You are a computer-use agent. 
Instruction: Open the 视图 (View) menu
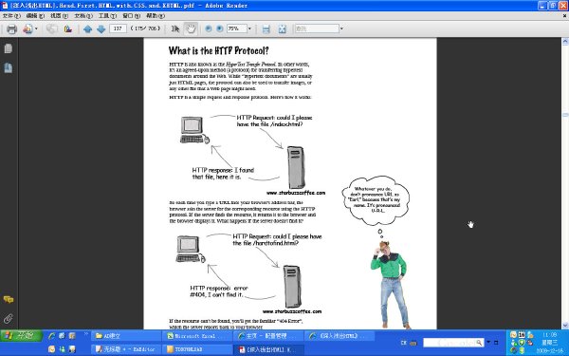tap(60, 15)
